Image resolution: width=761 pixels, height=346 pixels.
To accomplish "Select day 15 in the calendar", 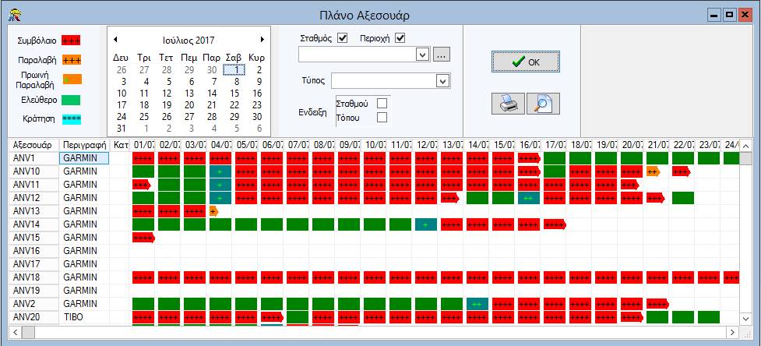I will (235, 94).
